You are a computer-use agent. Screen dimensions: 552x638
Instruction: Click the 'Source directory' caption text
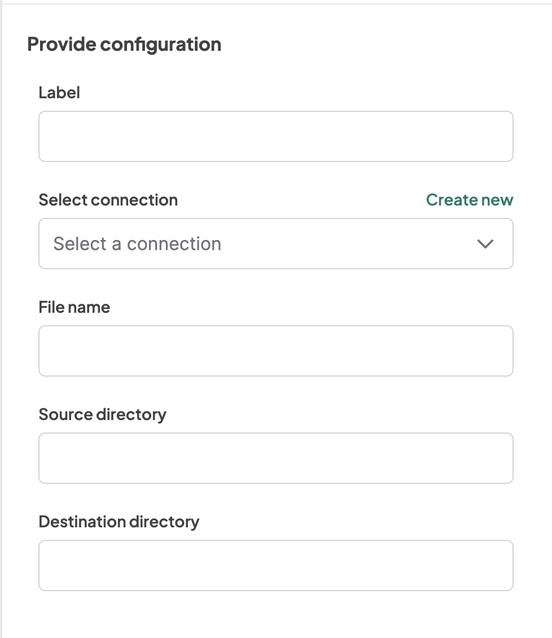102,414
